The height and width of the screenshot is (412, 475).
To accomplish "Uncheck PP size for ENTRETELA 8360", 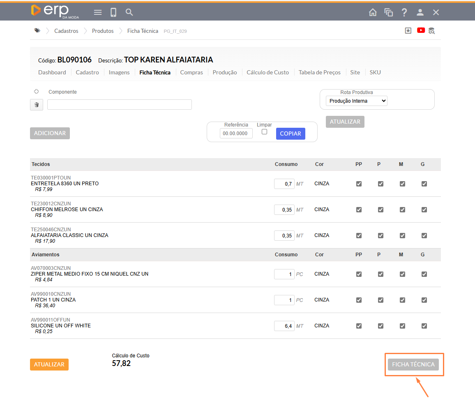I will [x=359, y=184].
